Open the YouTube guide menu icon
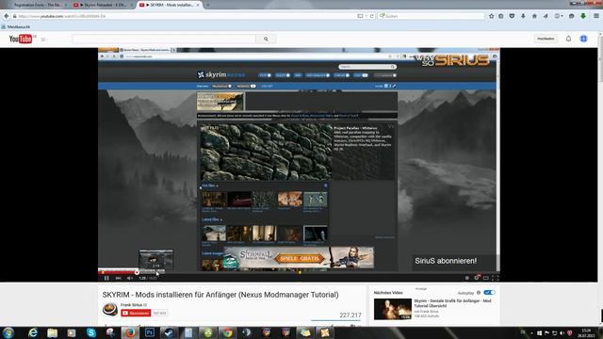 [43, 40]
